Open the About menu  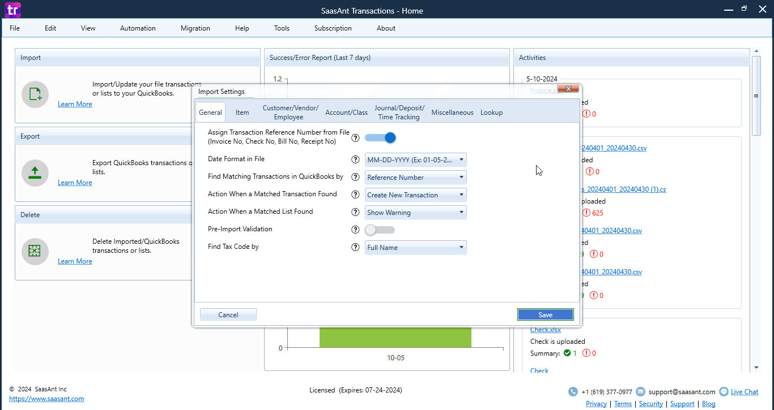pos(386,28)
